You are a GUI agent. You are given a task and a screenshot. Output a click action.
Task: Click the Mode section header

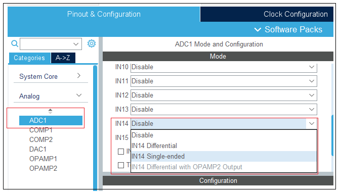pyautogui.click(x=218, y=56)
